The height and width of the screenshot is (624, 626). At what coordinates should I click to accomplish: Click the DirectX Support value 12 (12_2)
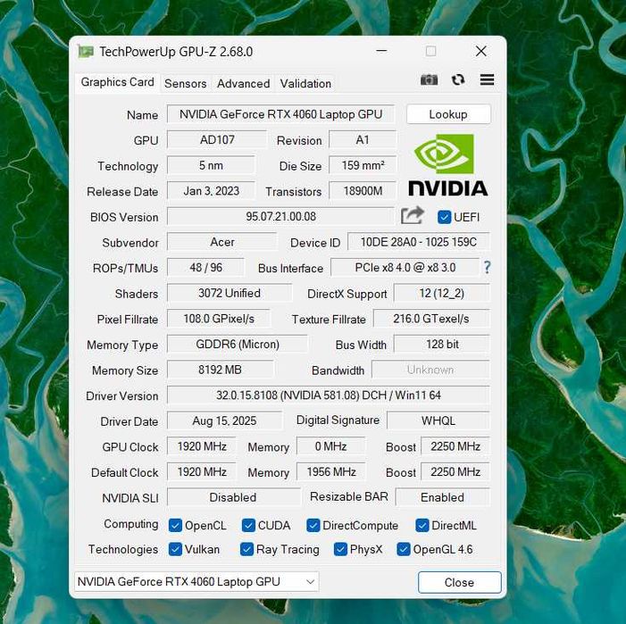(441, 293)
